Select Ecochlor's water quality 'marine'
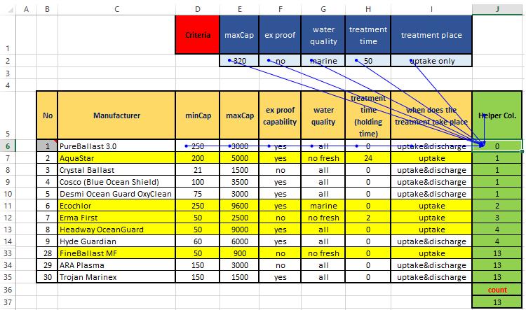Viewport: 526px width, 310px height. tap(323, 206)
